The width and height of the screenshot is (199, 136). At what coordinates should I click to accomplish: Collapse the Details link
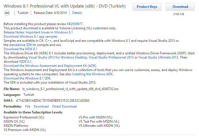[x=77, y=13]
